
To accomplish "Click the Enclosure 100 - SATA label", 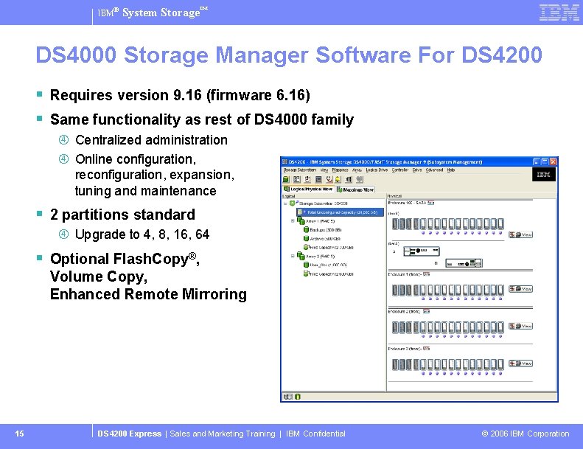I will (x=407, y=203).
